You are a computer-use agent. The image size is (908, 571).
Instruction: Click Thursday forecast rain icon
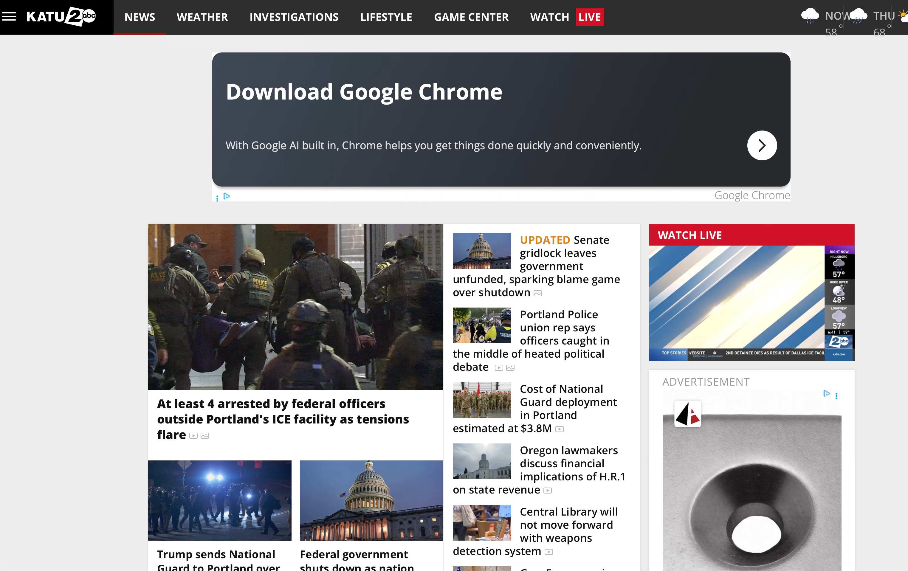coord(859,16)
